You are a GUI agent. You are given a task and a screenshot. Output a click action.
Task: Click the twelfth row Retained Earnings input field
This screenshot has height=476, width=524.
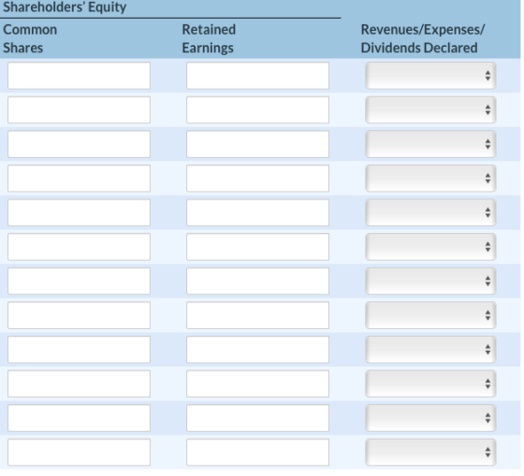click(258, 453)
